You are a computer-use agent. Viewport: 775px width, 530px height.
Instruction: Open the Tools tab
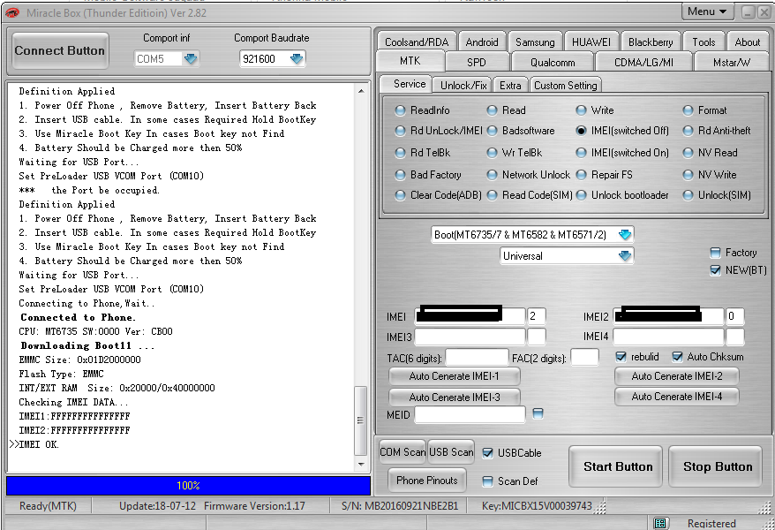pyautogui.click(x=704, y=42)
